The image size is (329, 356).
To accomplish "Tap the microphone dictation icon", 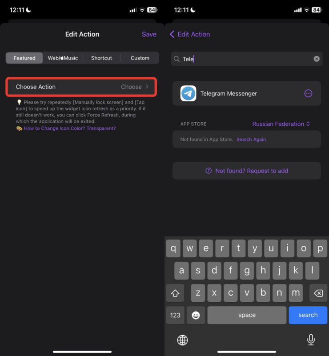I will pos(311,340).
